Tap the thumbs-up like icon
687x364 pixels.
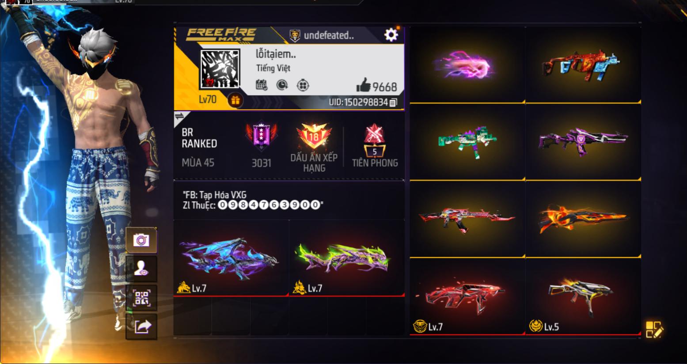(363, 85)
